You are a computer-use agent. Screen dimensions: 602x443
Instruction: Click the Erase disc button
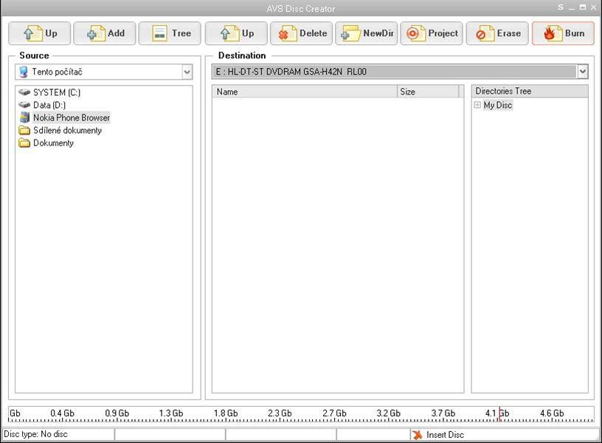coord(497,33)
